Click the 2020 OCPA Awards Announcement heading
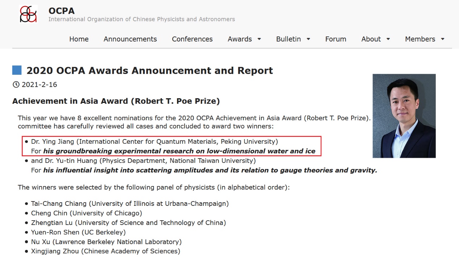 150,70
